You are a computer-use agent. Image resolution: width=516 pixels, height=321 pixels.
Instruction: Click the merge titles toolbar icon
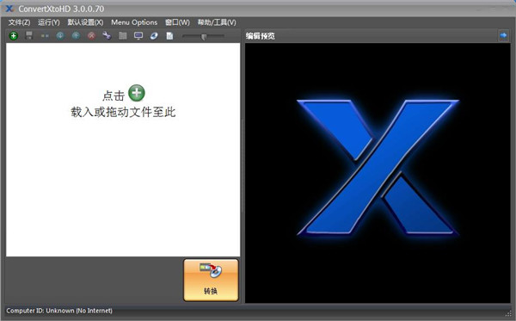click(45, 35)
